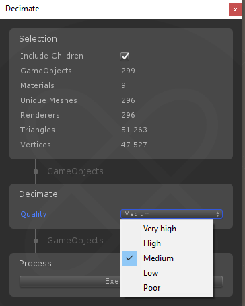This screenshot has width=245, height=306.
Task: Click the Selection section header
Action: point(38,39)
